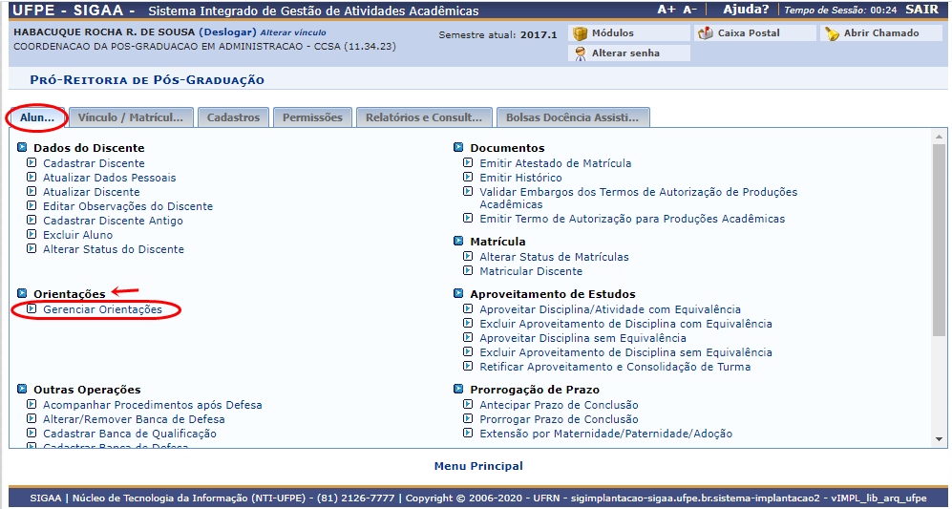
Task: Open the Permissões tab
Action: tap(312, 117)
